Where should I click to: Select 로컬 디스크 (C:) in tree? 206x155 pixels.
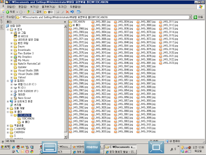point(27,84)
